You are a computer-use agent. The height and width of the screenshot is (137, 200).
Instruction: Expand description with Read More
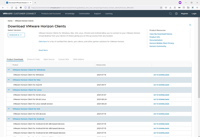43,50
